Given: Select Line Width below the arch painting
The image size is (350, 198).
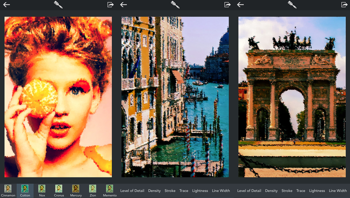Looking at the screenshot, I should 337,191.
